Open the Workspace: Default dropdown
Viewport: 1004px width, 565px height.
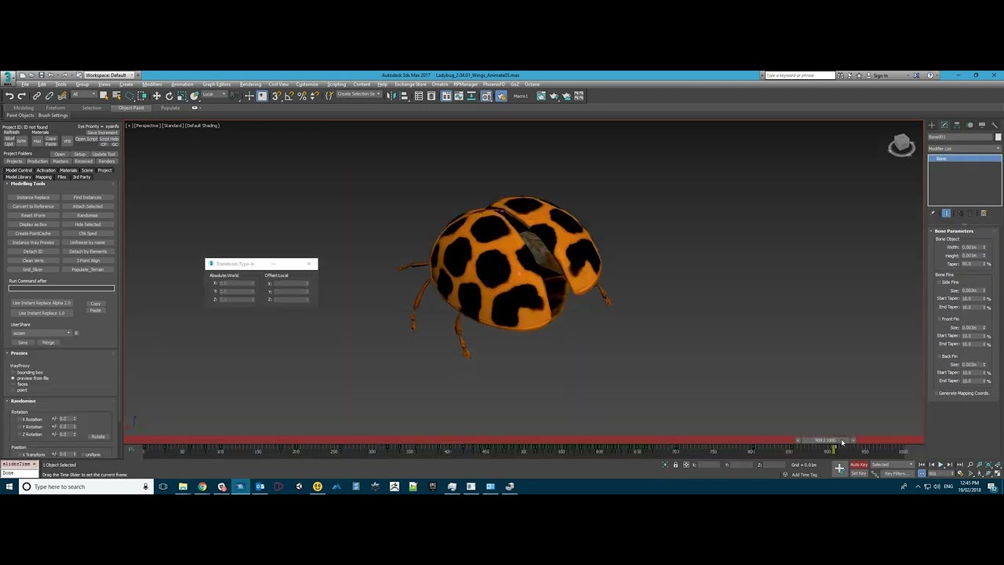pos(108,75)
